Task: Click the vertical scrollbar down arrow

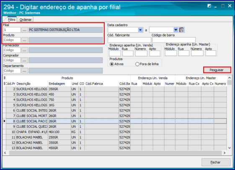Action: coord(229,148)
